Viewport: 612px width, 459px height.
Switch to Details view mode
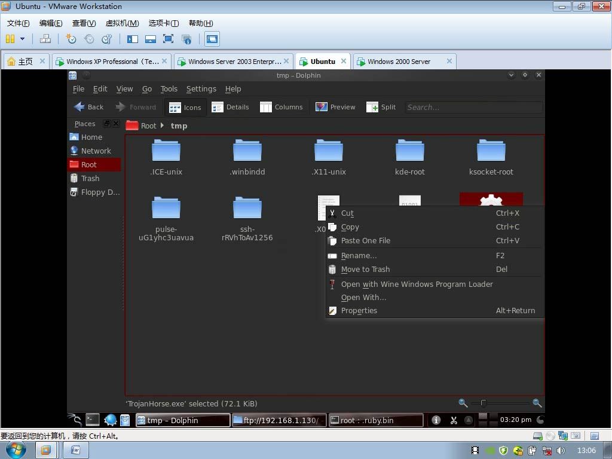[x=230, y=107]
